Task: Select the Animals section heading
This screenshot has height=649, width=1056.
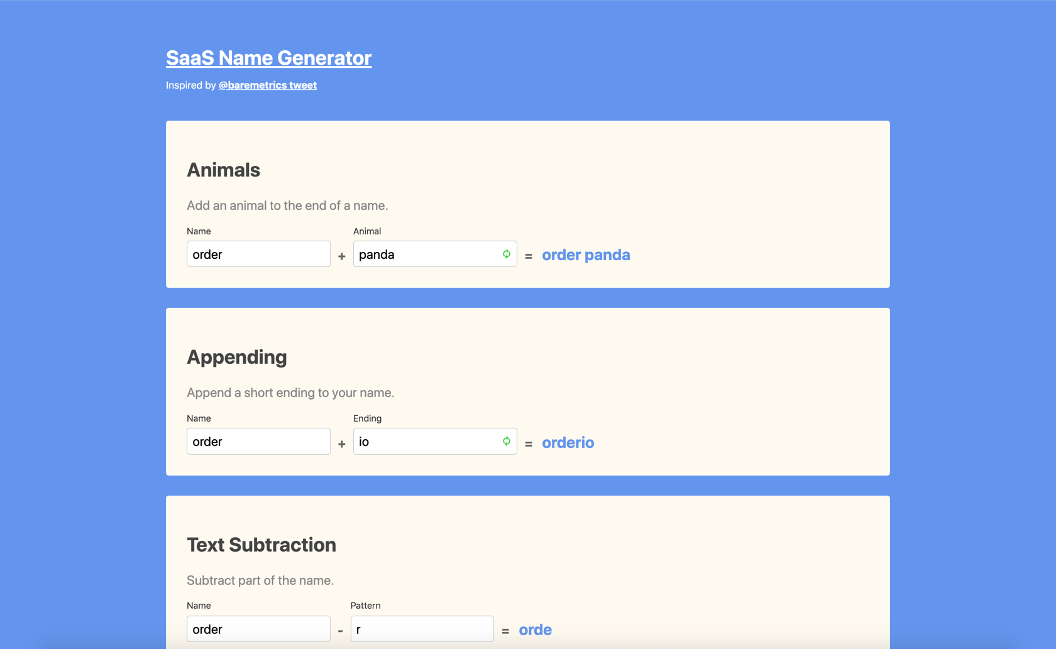Action: (x=223, y=170)
